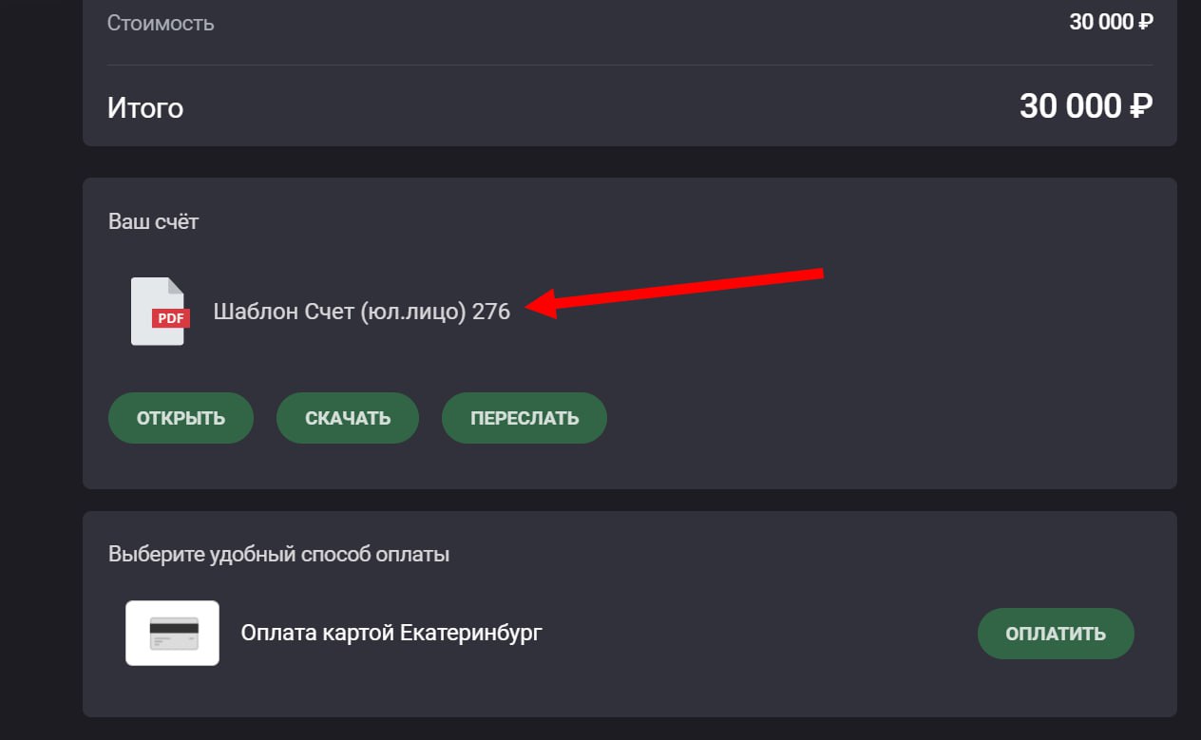Image resolution: width=1201 pixels, height=740 pixels.
Task: Click the Ваш счёт heading
Action: tap(154, 221)
